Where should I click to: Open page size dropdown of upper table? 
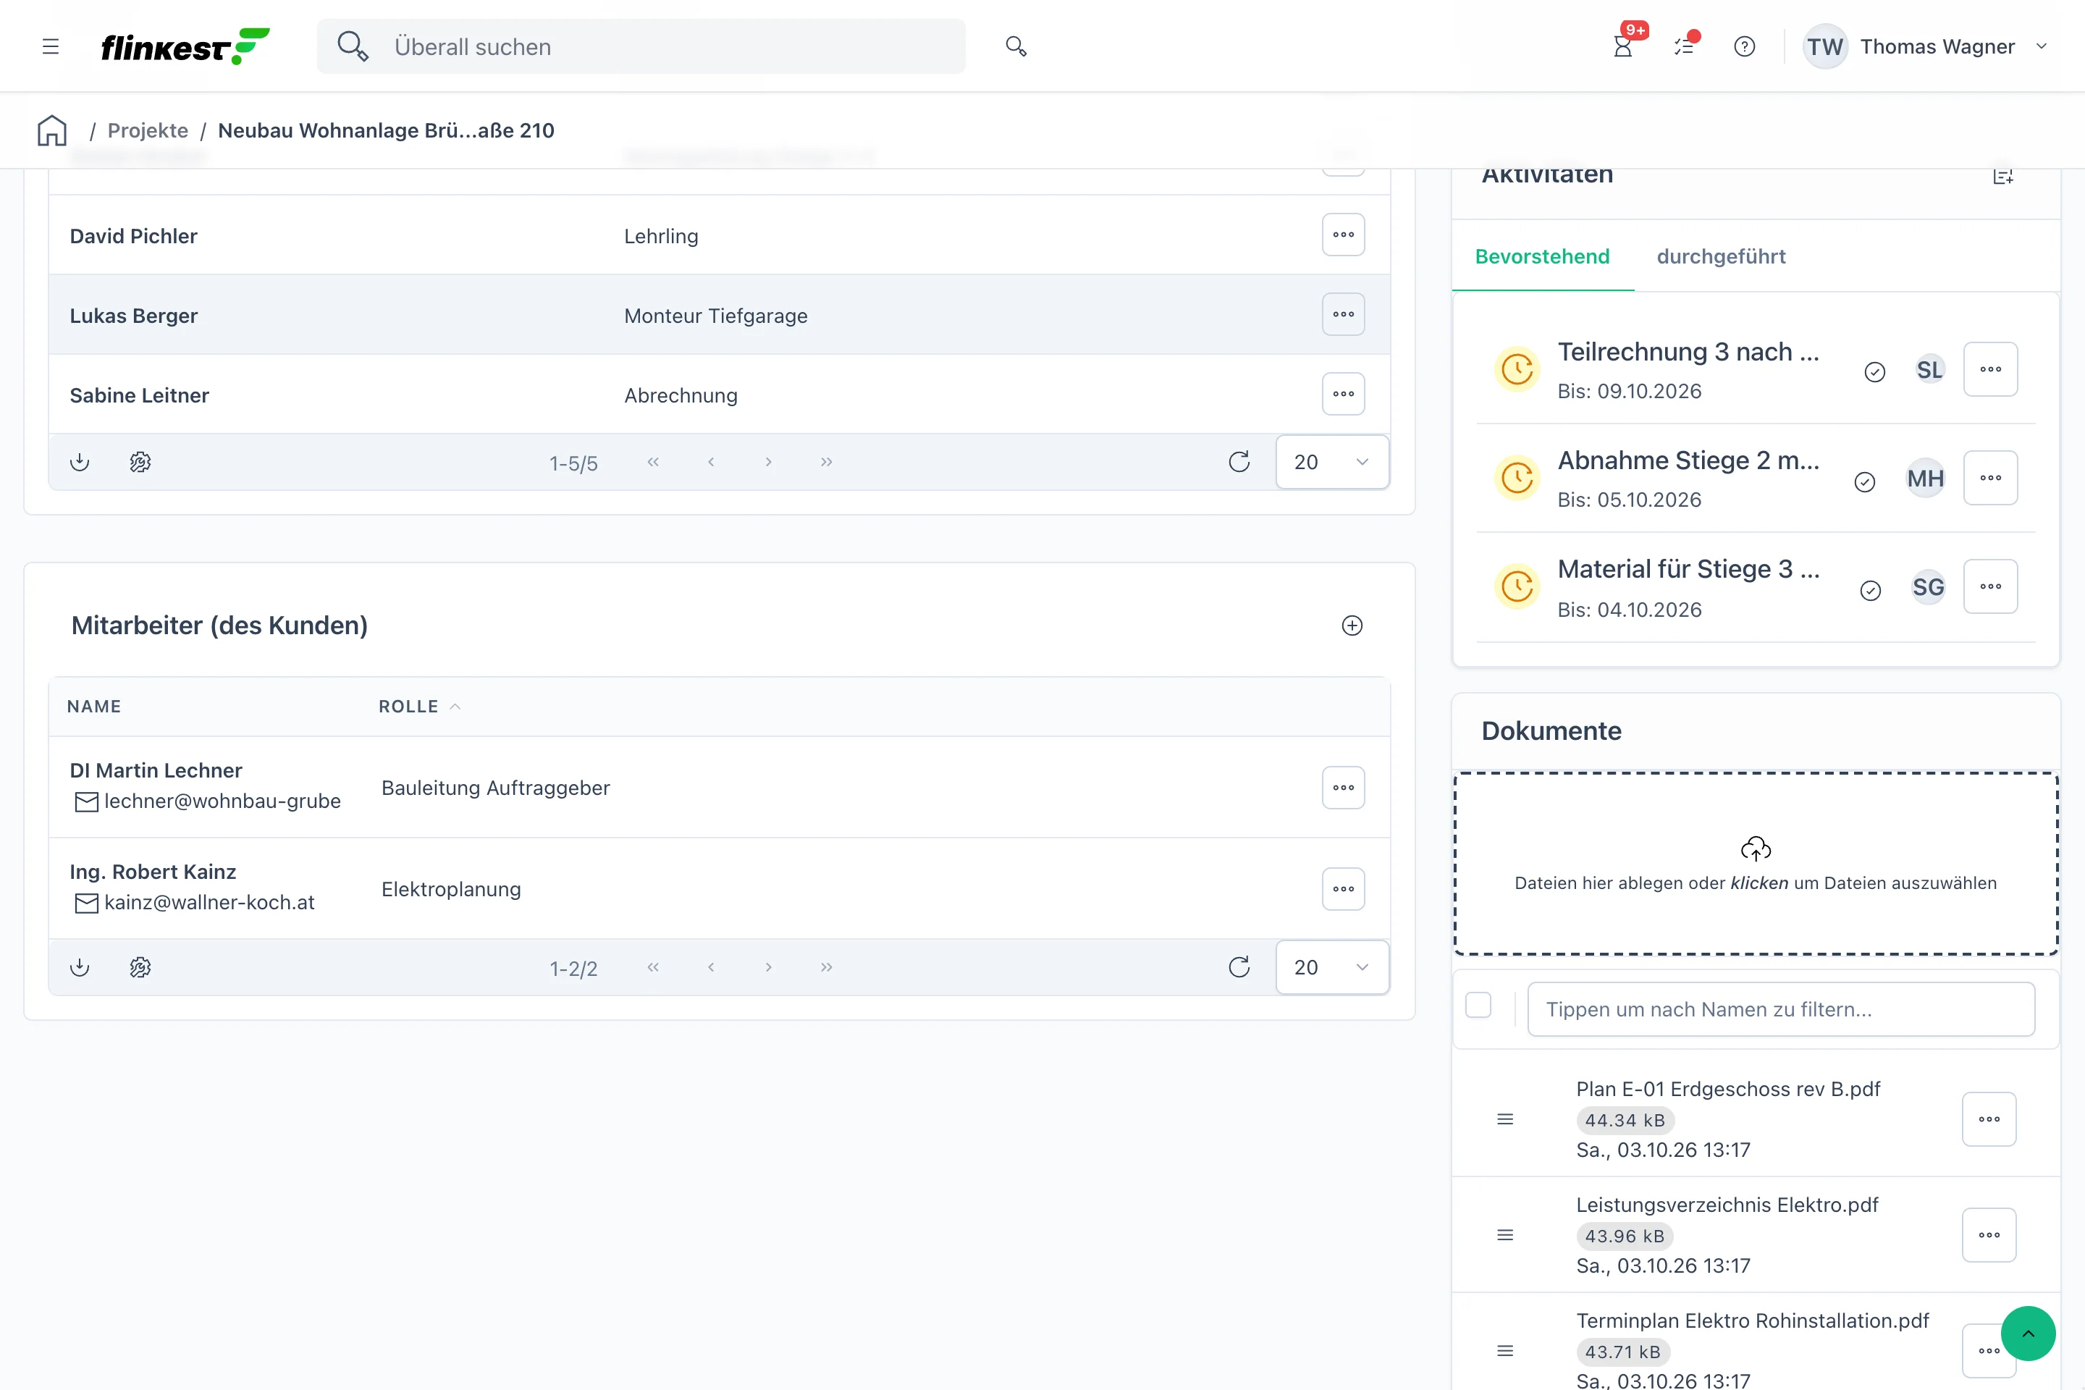click(1332, 462)
